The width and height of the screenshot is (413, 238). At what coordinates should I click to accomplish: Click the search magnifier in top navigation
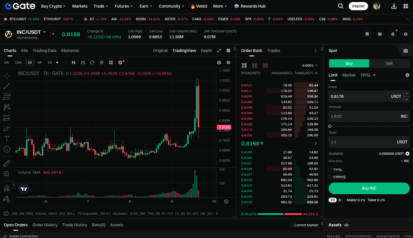coord(341,6)
